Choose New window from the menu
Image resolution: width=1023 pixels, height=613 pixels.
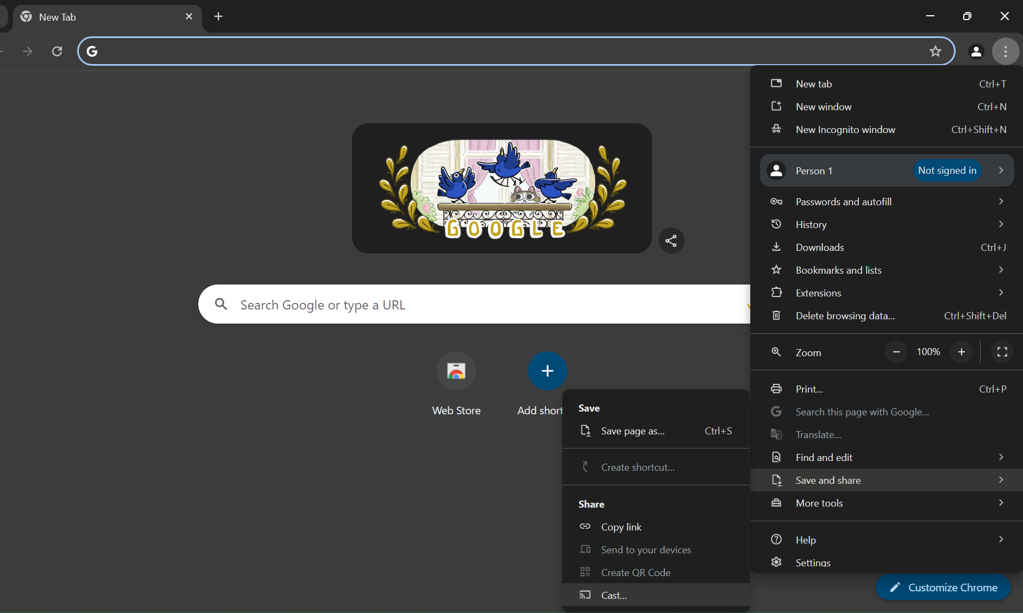point(887,106)
